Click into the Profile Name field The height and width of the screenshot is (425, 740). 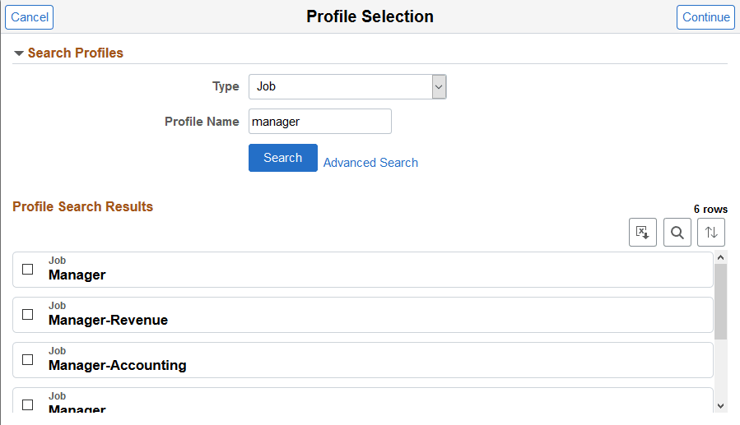(319, 122)
